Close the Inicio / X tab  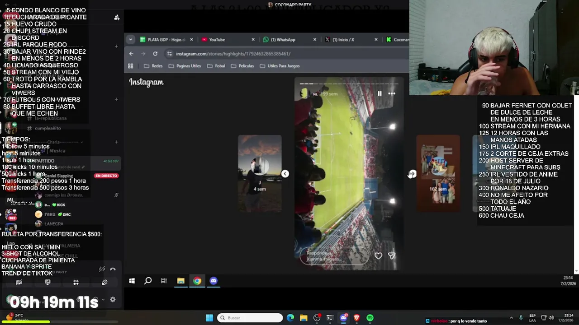376,40
